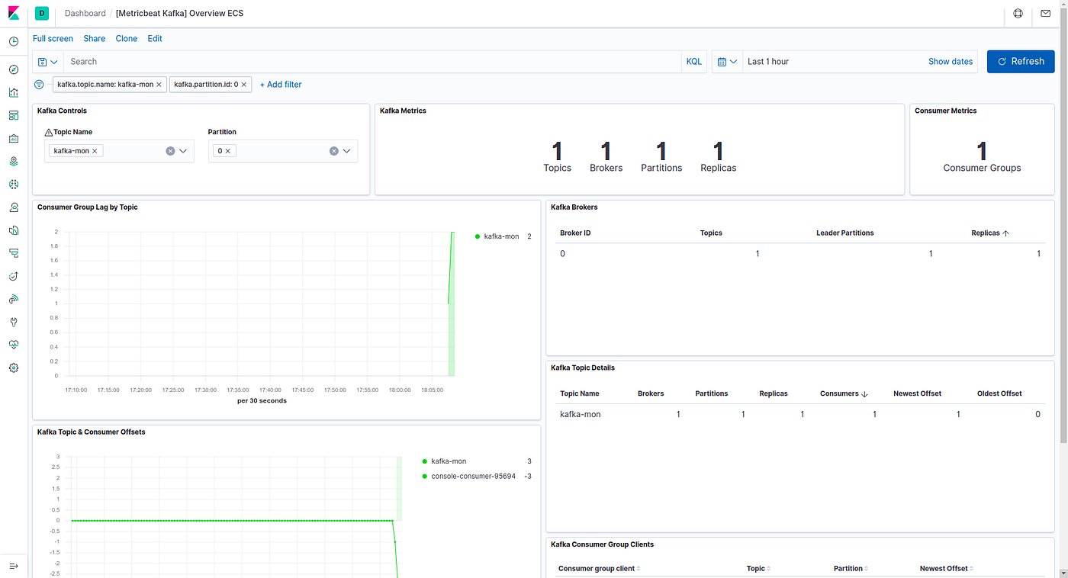Open Dev Tools wrench icon
The height and width of the screenshot is (578, 1068).
click(x=13, y=322)
